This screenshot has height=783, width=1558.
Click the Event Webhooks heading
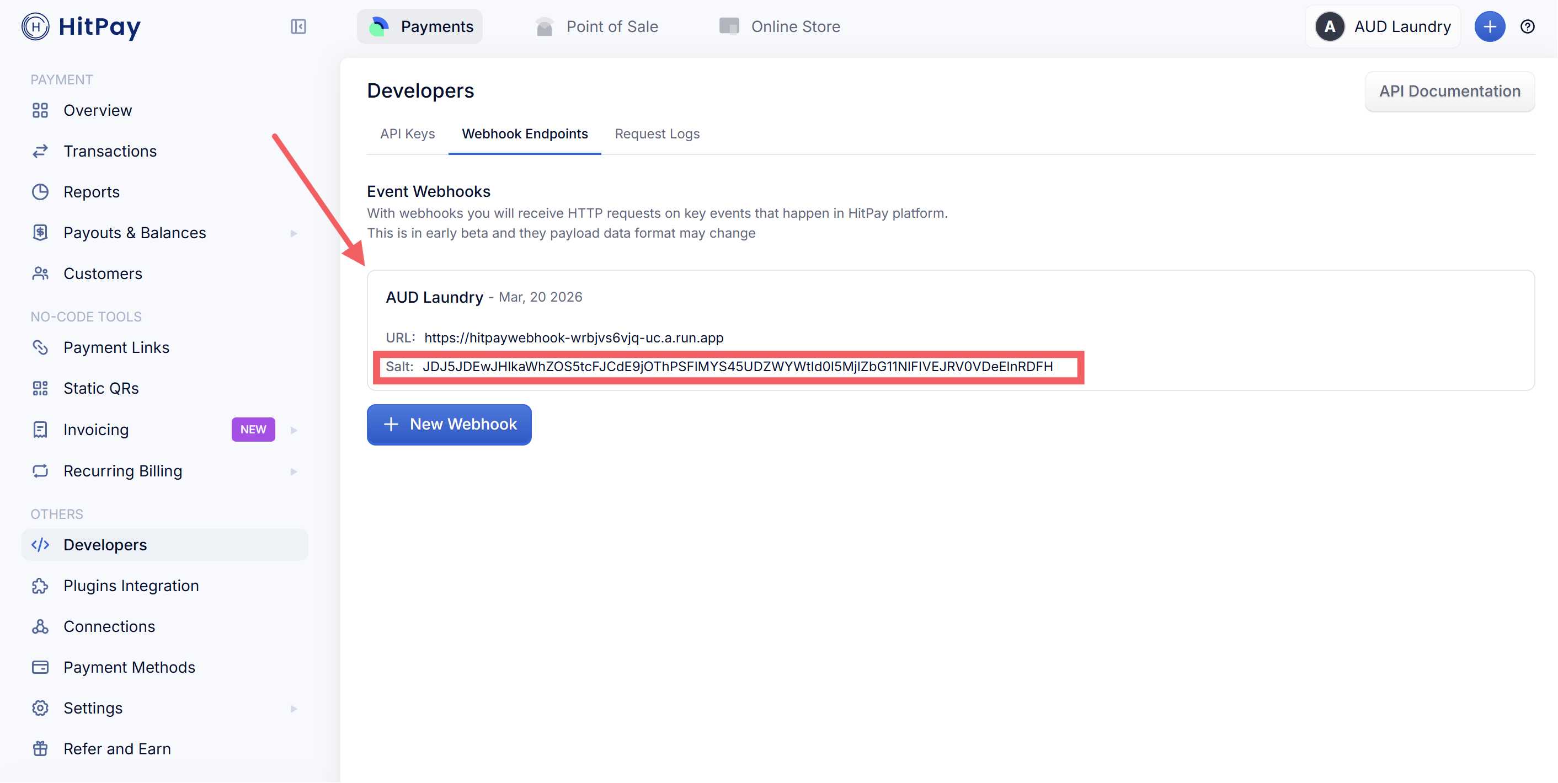pos(428,191)
